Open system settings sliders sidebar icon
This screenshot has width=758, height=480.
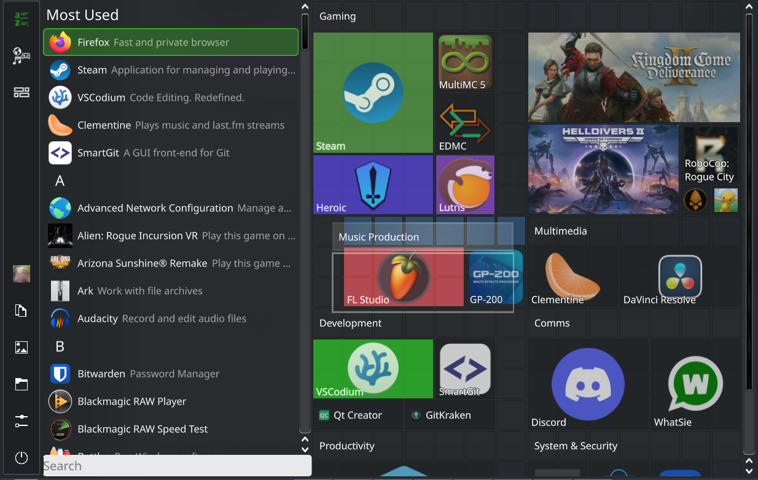coord(21,421)
